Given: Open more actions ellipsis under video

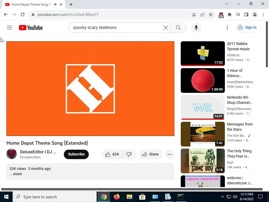Looking at the screenshot, I should coord(170,154).
